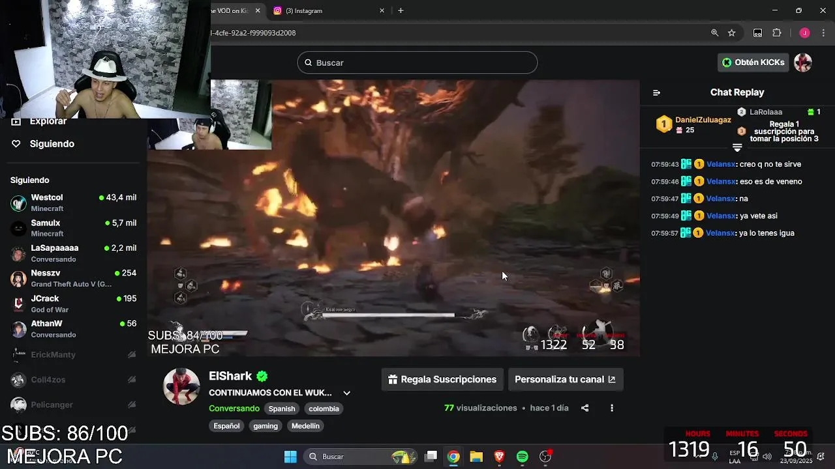Open the Chrome extensions puzzle icon
Screen dimensions: 835x469
776,33
